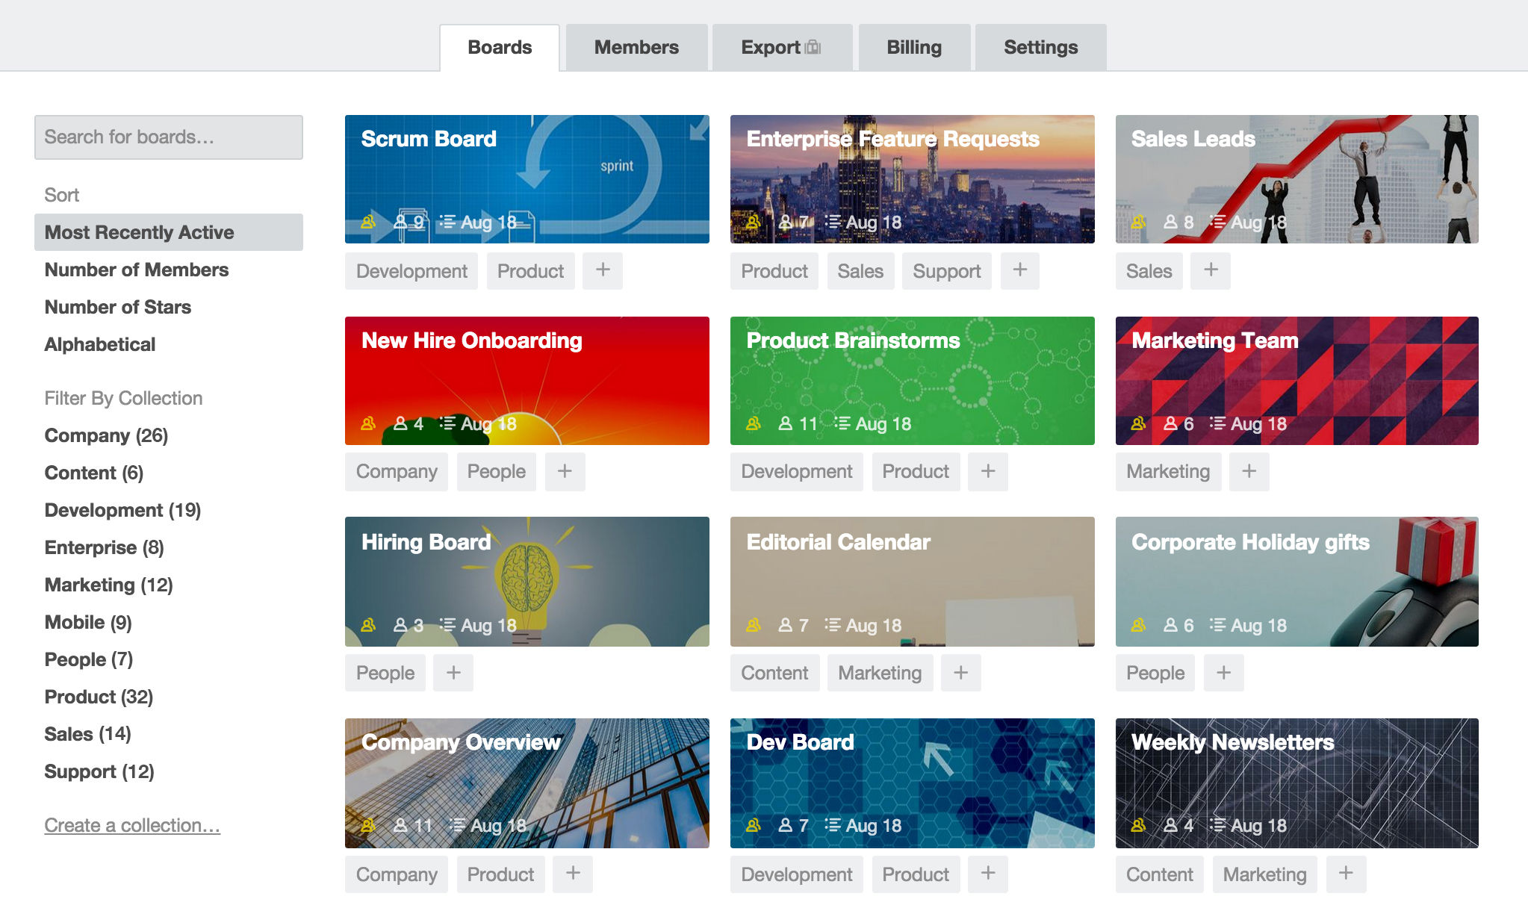Click the briefcase icon on Export tab
The width and height of the screenshot is (1528, 911).
pos(813,48)
